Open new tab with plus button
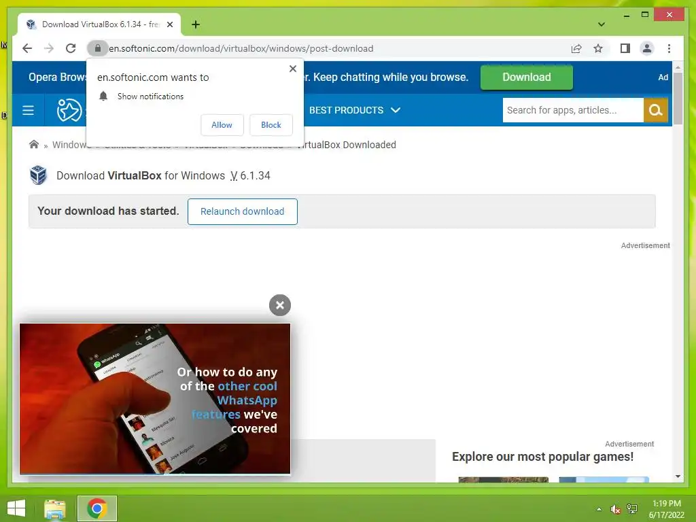696x522 pixels. click(x=195, y=24)
